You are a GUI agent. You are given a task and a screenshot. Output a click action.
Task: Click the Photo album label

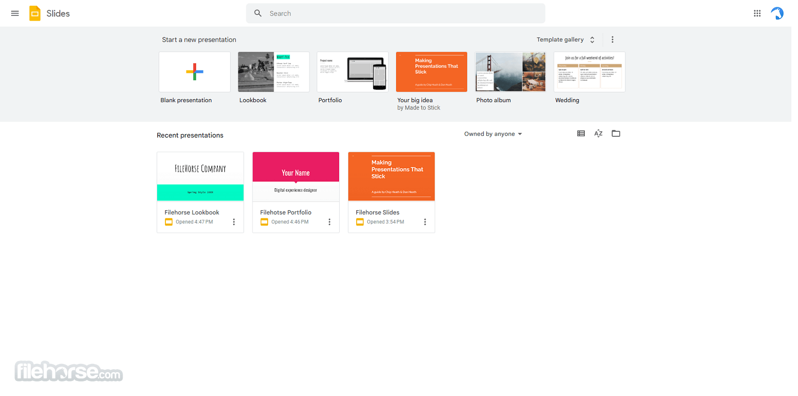tap(493, 100)
